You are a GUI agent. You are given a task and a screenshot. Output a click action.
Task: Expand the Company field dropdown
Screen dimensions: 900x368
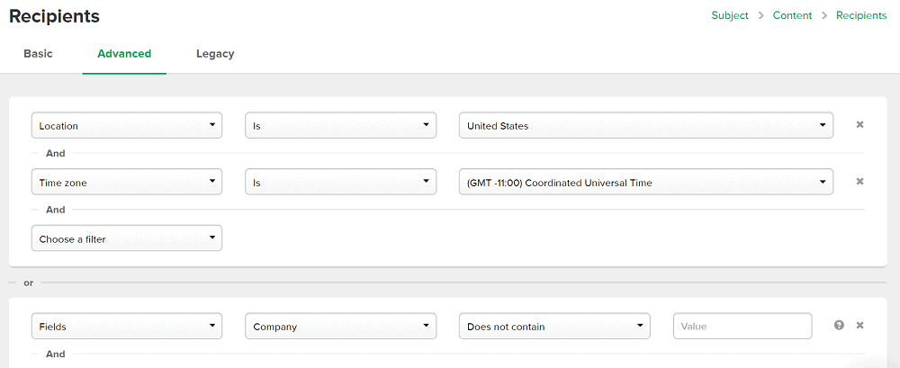click(x=341, y=326)
